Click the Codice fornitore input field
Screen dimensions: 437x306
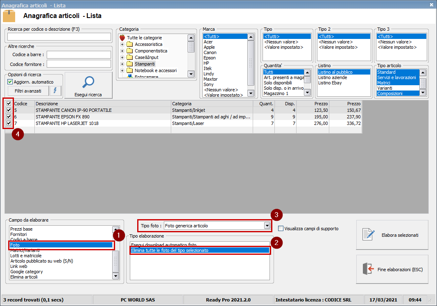(79, 64)
